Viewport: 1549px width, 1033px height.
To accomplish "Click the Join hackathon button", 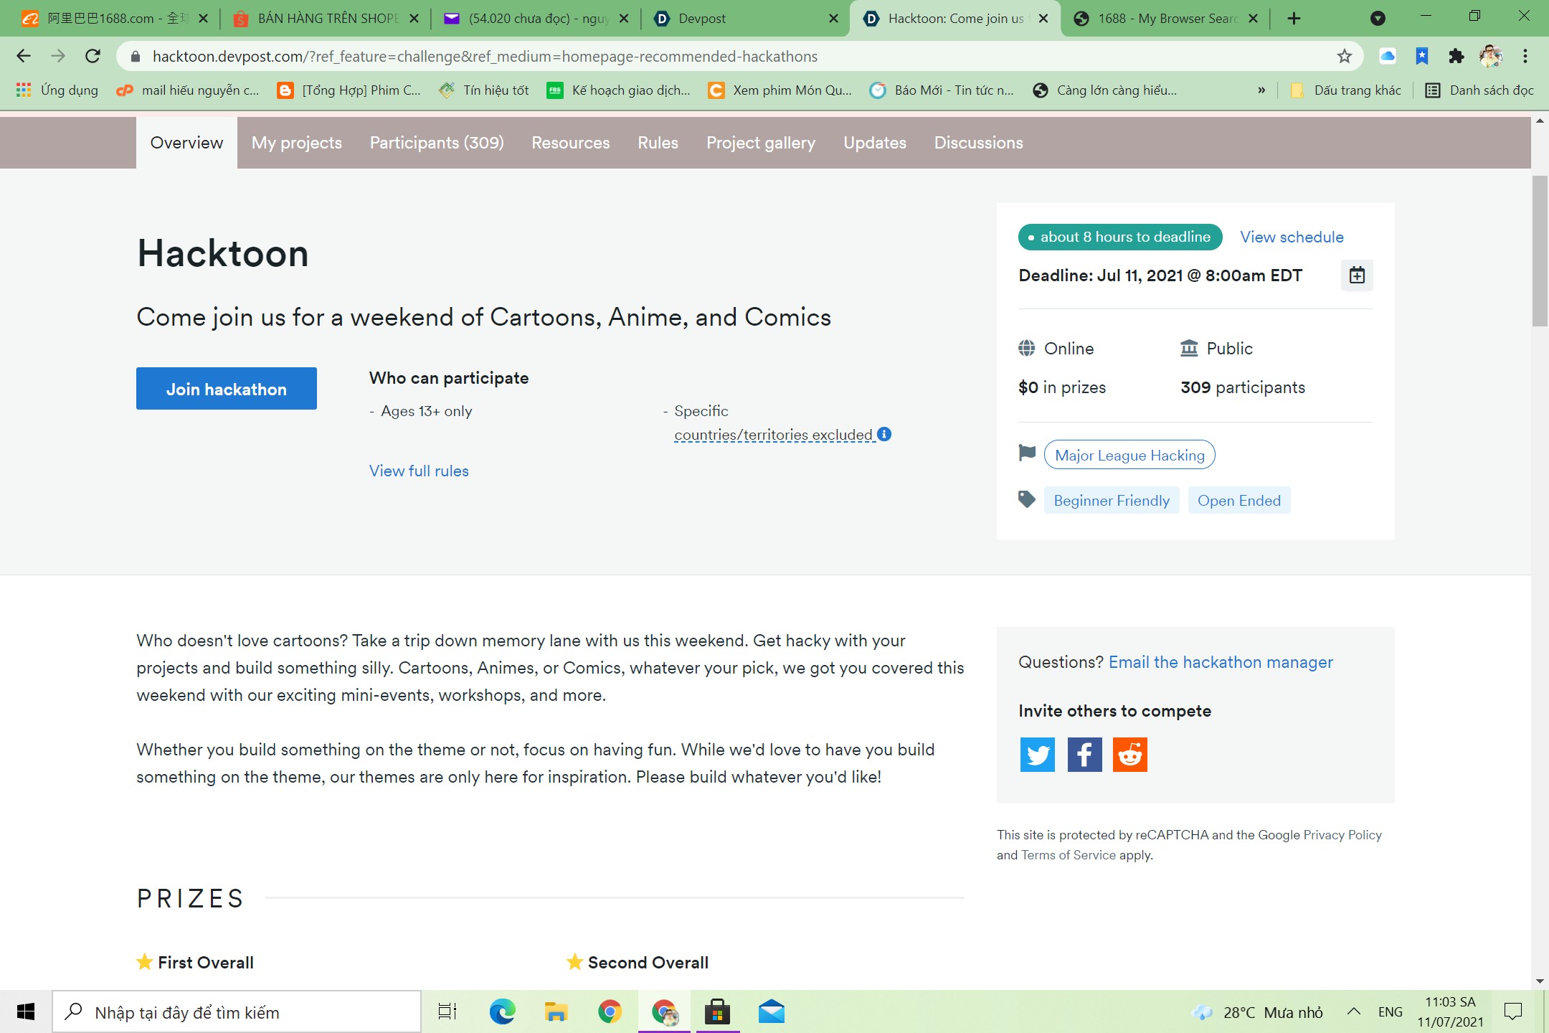I will click(226, 389).
